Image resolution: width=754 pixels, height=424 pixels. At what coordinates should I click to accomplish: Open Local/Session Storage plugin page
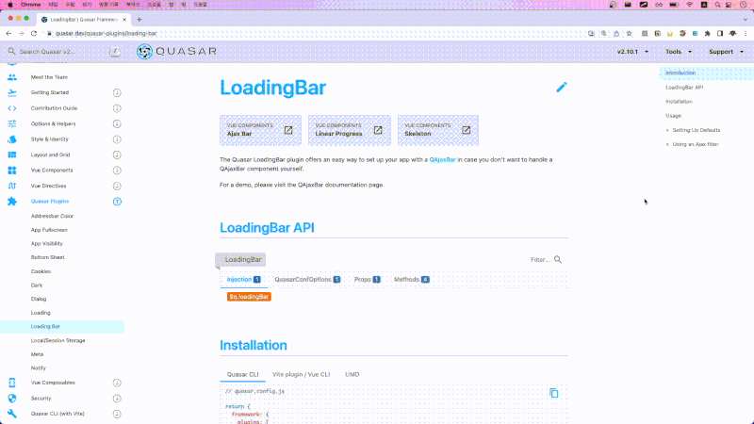click(57, 340)
